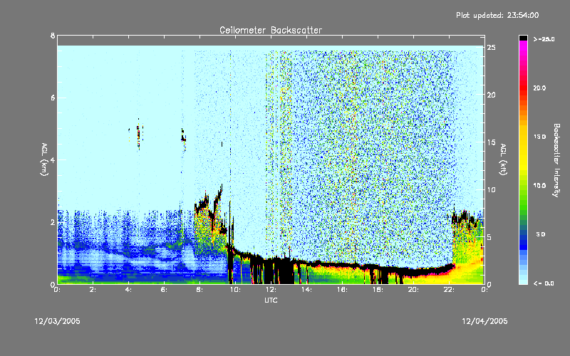Select the "AGL (km)" axis label
The height and width of the screenshot is (356, 570).
(44, 159)
